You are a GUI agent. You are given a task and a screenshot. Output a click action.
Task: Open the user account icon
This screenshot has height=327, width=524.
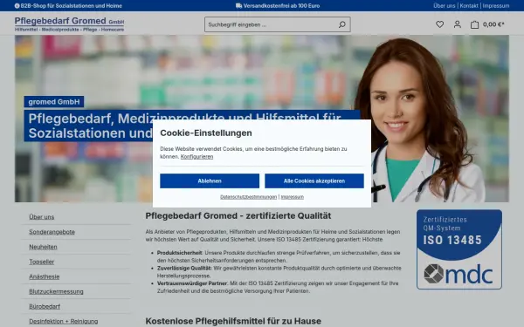(x=457, y=24)
